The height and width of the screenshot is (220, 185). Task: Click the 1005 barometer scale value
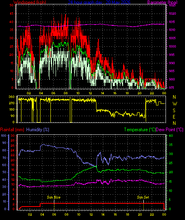[x=172, y=38]
